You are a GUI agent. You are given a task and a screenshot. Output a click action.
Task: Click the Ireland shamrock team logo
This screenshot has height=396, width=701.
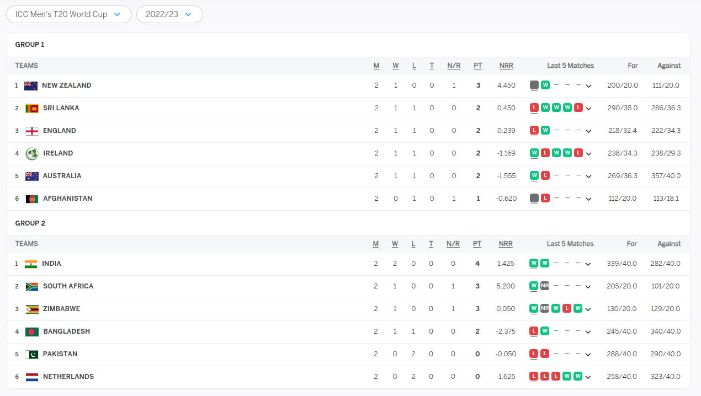(x=32, y=153)
